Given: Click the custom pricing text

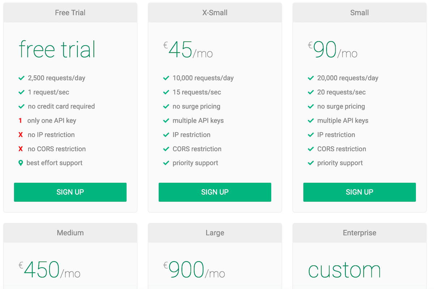Looking at the screenshot, I should (344, 270).
